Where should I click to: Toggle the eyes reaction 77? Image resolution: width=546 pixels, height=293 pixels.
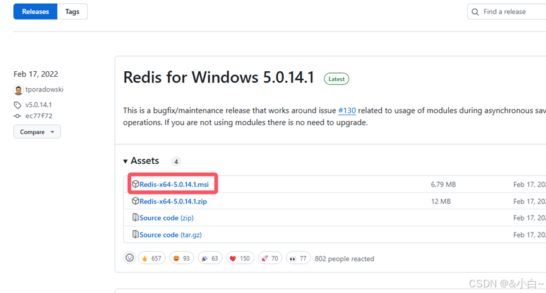pyautogui.click(x=298, y=258)
